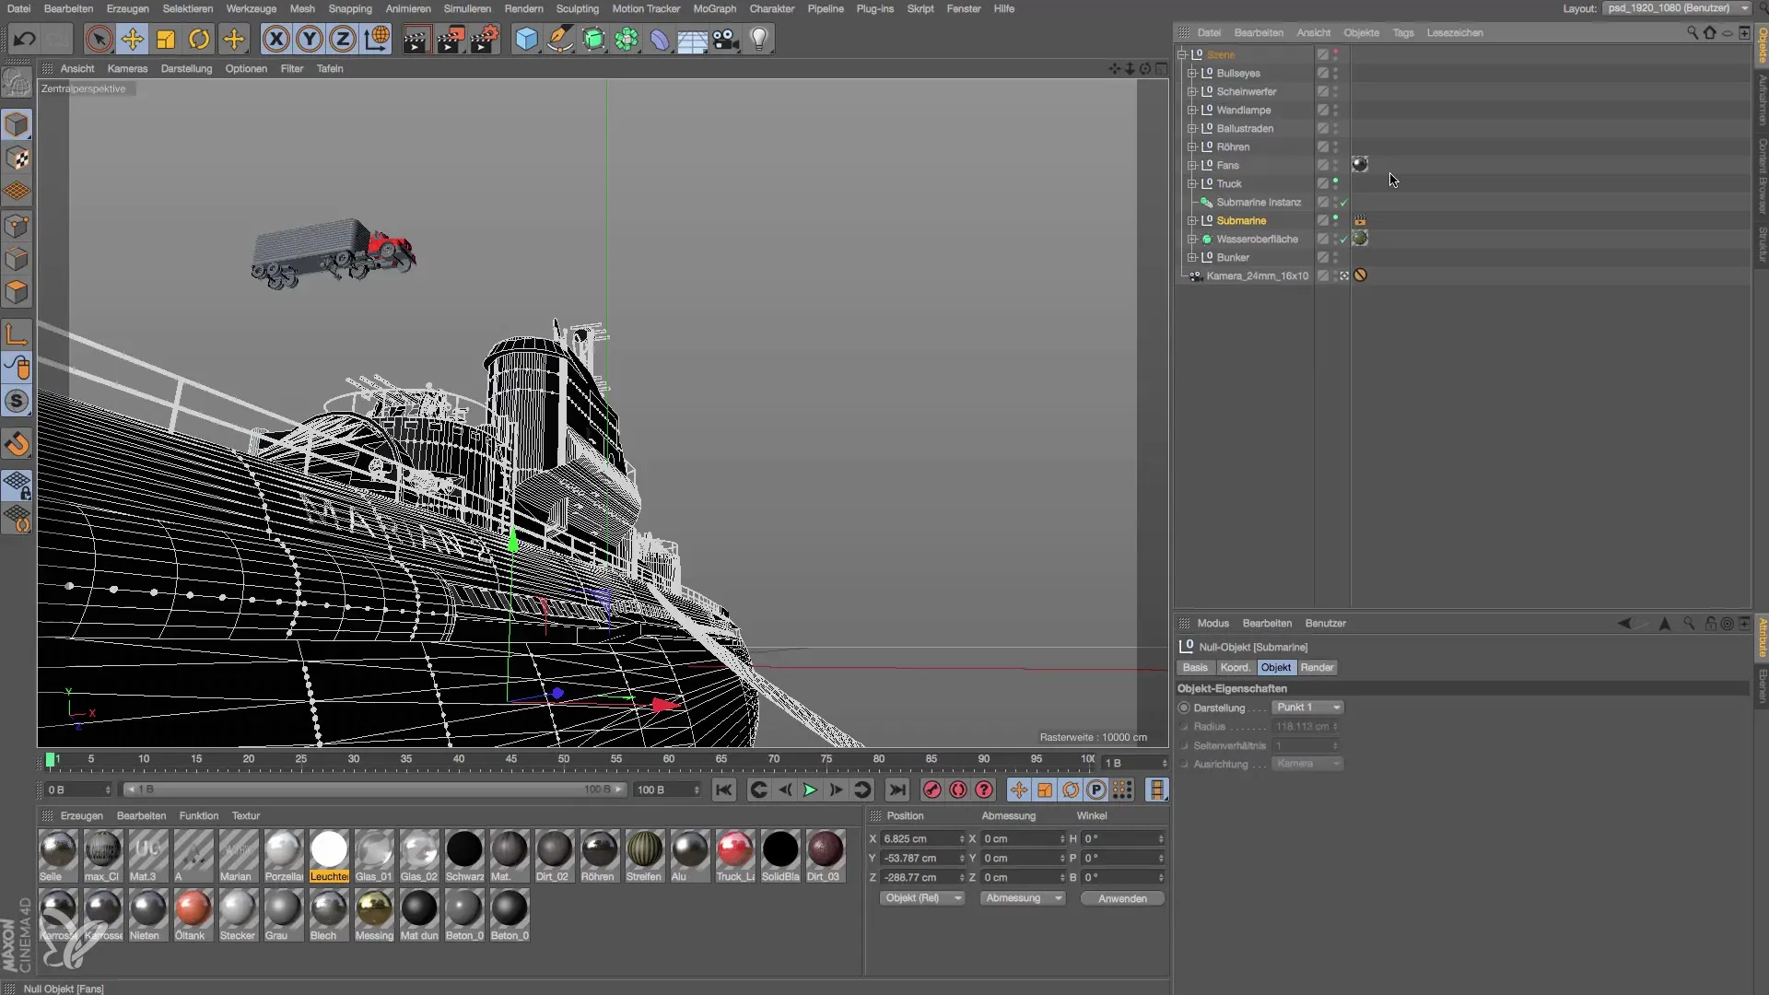Open the spline pen tool

[x=559, y=39]
